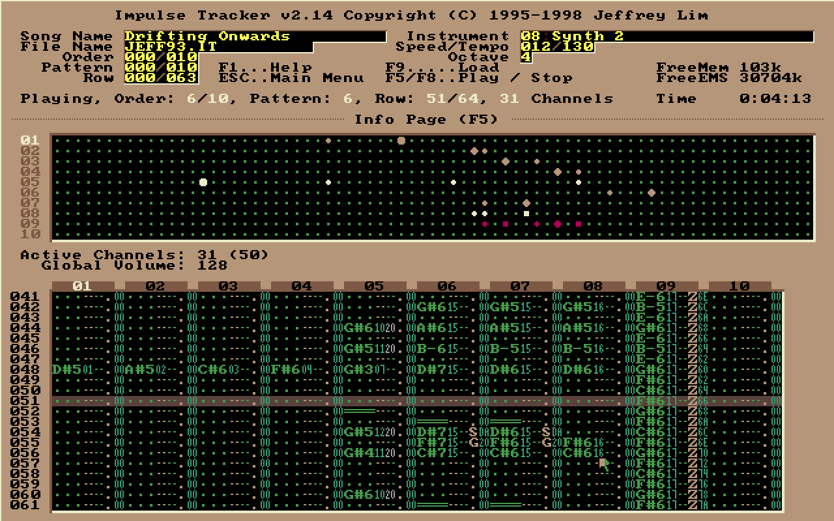Viewport: 834px width, 521px height.
Task: Click pattern view channel header 01
Action: click(x=83, y=286)
